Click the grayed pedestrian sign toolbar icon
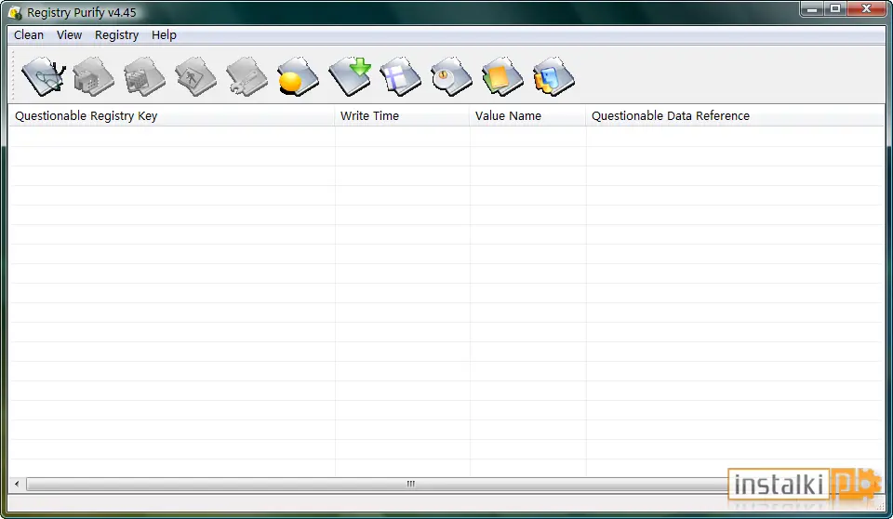Screen dimensions: 893x519 click(195, 76)
